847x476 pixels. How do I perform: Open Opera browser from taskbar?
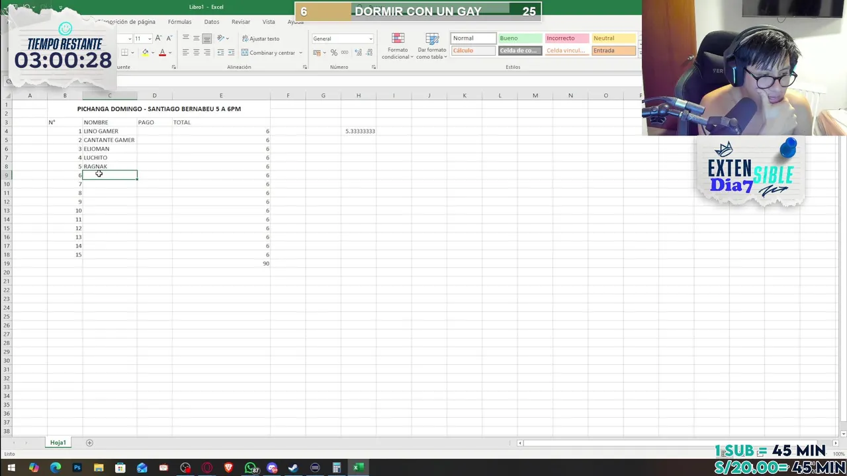[x=207, y=468]
